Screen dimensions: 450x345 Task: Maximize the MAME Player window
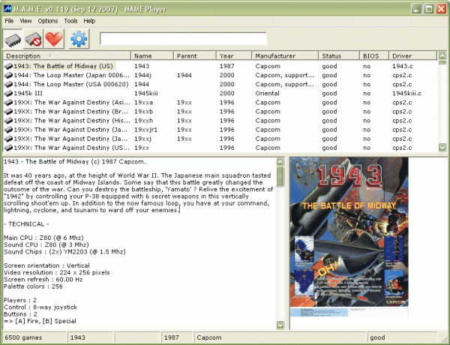(x=429, y=9)
